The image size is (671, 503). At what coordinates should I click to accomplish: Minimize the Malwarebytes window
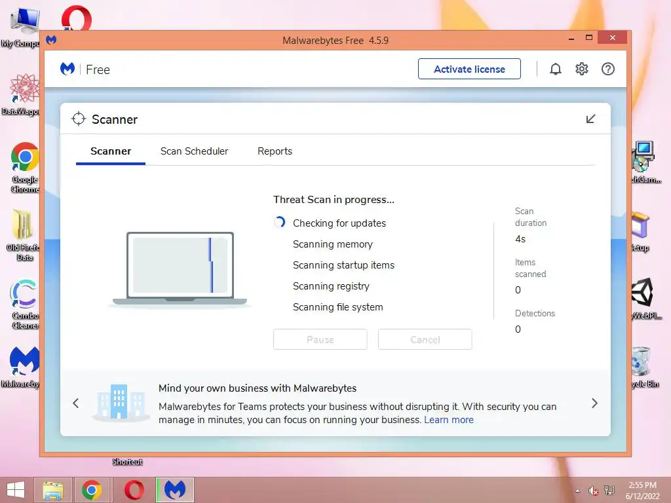(571, 39)
